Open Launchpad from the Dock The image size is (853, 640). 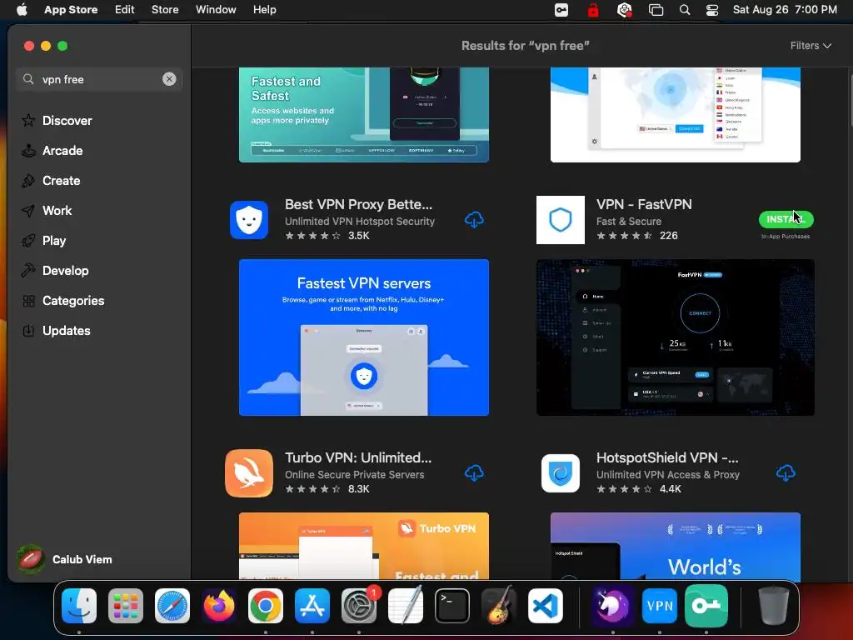click(126, 606)
